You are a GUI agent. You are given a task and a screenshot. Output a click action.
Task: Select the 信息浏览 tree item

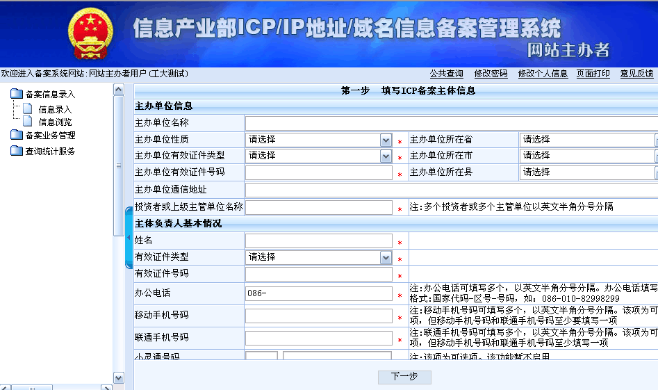click(55, 122)
